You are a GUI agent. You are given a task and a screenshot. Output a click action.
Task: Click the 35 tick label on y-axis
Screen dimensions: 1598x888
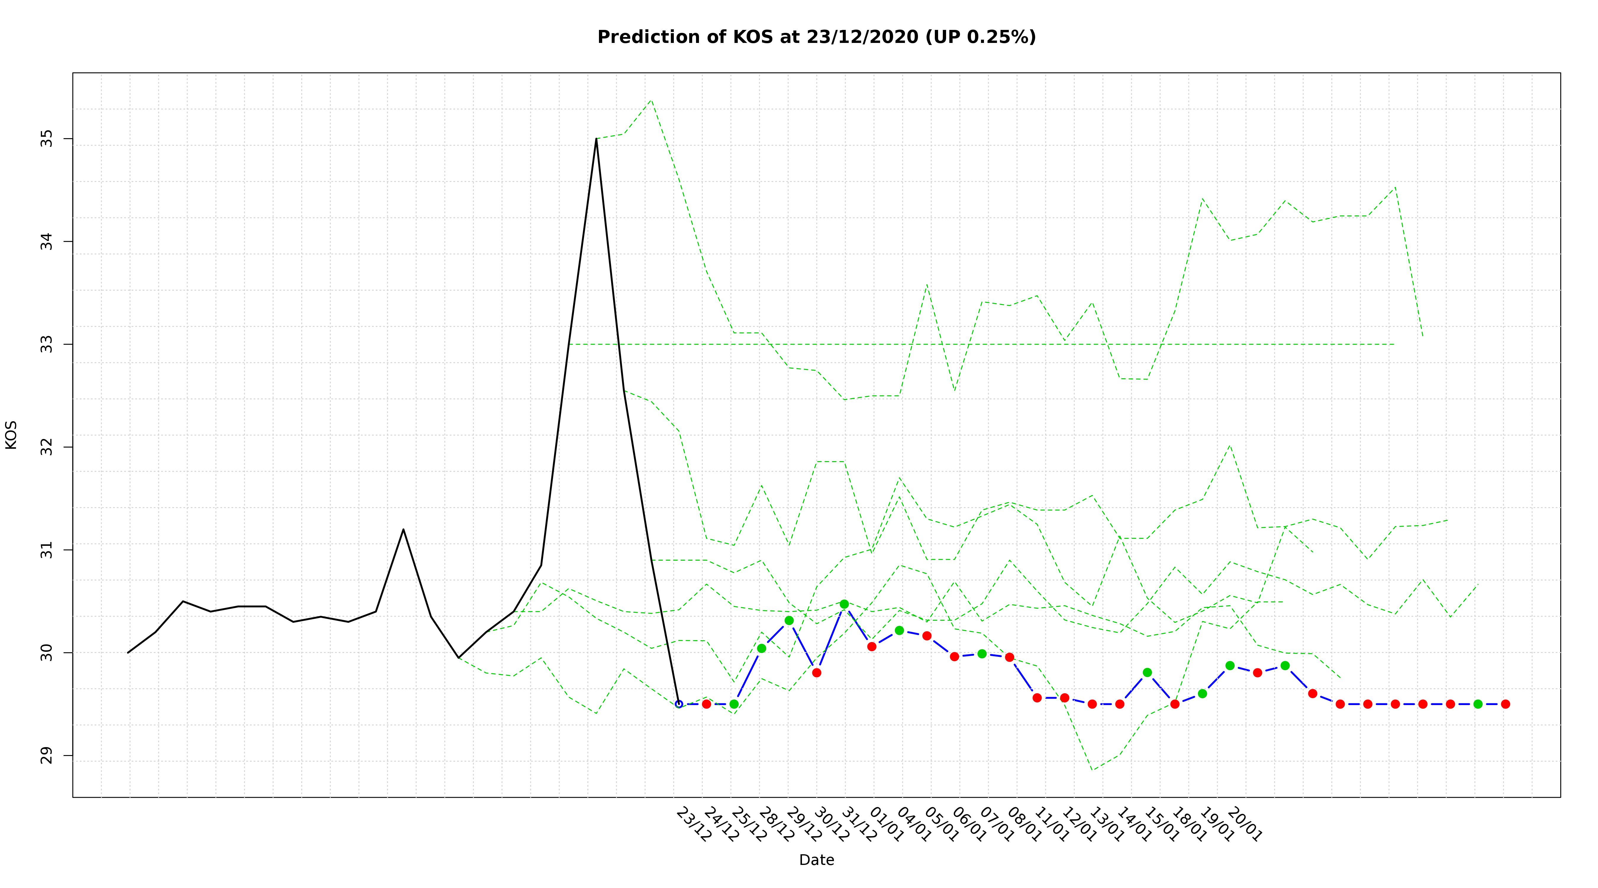47,139
